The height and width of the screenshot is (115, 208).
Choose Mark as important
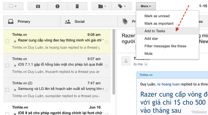(x=167, y=23)
